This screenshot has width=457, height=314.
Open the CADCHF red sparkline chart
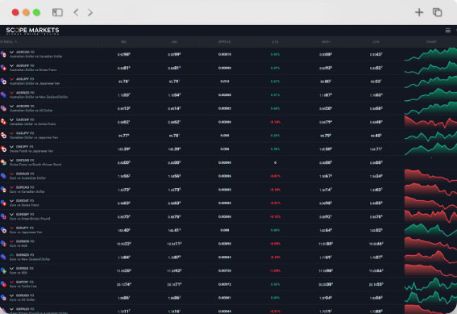pos(430,122)
